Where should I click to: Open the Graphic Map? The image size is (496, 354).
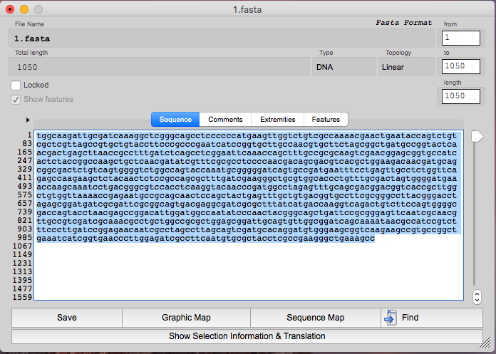tap(186, 318)
